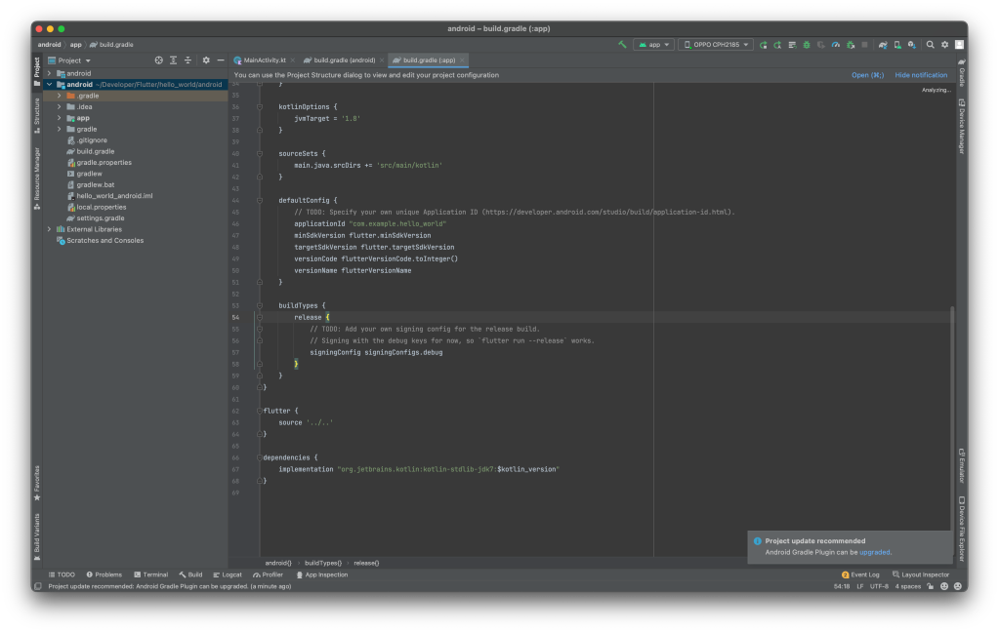Open Project panel options gear
The image size is (999, 633).
pos(206,60)
